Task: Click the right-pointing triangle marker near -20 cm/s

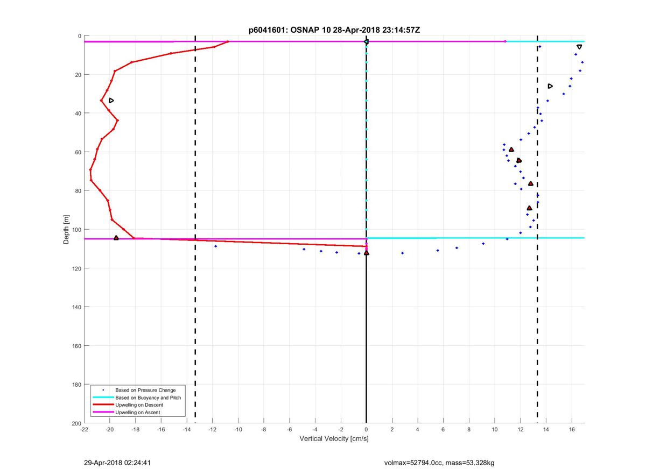Action: click(x=111, y=101)
